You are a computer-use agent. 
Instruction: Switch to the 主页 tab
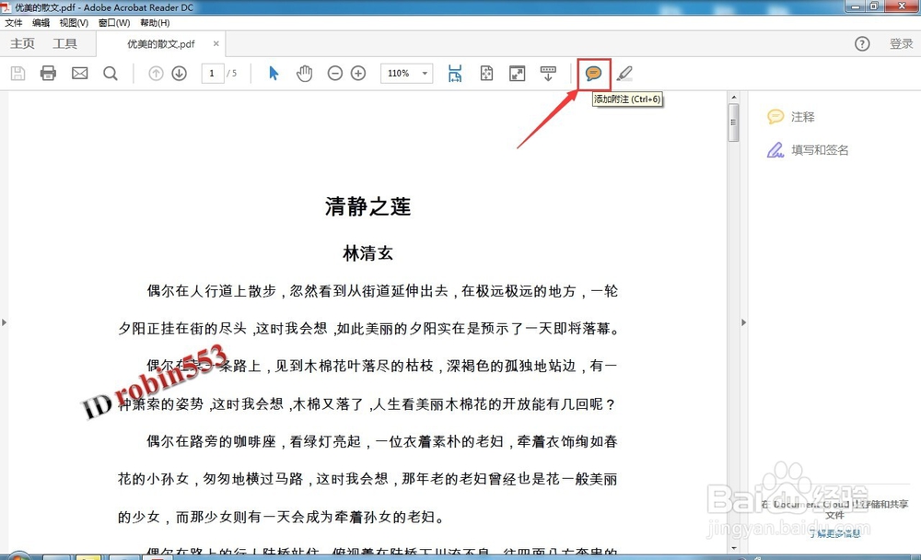click(x=22, y=43)
